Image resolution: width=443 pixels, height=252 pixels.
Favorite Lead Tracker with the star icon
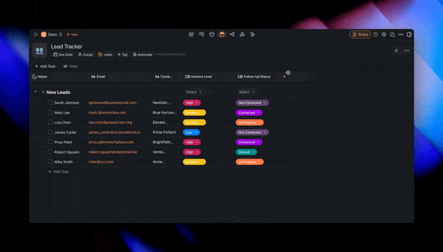[396, 51]
